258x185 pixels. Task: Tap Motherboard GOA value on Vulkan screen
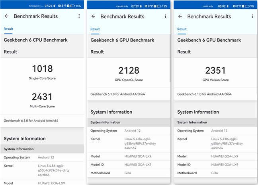click(215, 173)
